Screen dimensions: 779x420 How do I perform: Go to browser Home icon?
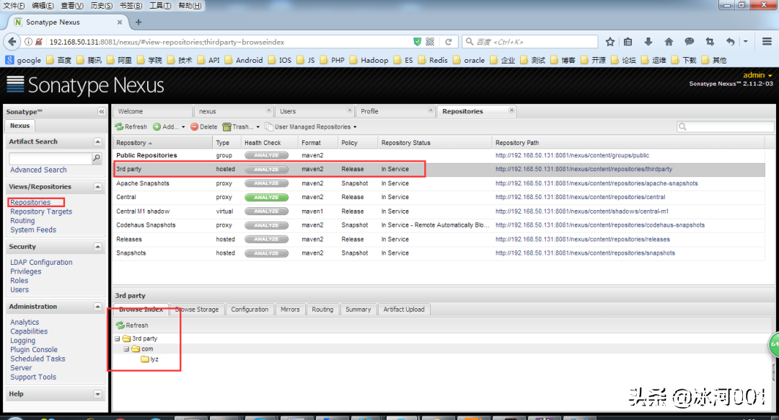click(669, 42)
